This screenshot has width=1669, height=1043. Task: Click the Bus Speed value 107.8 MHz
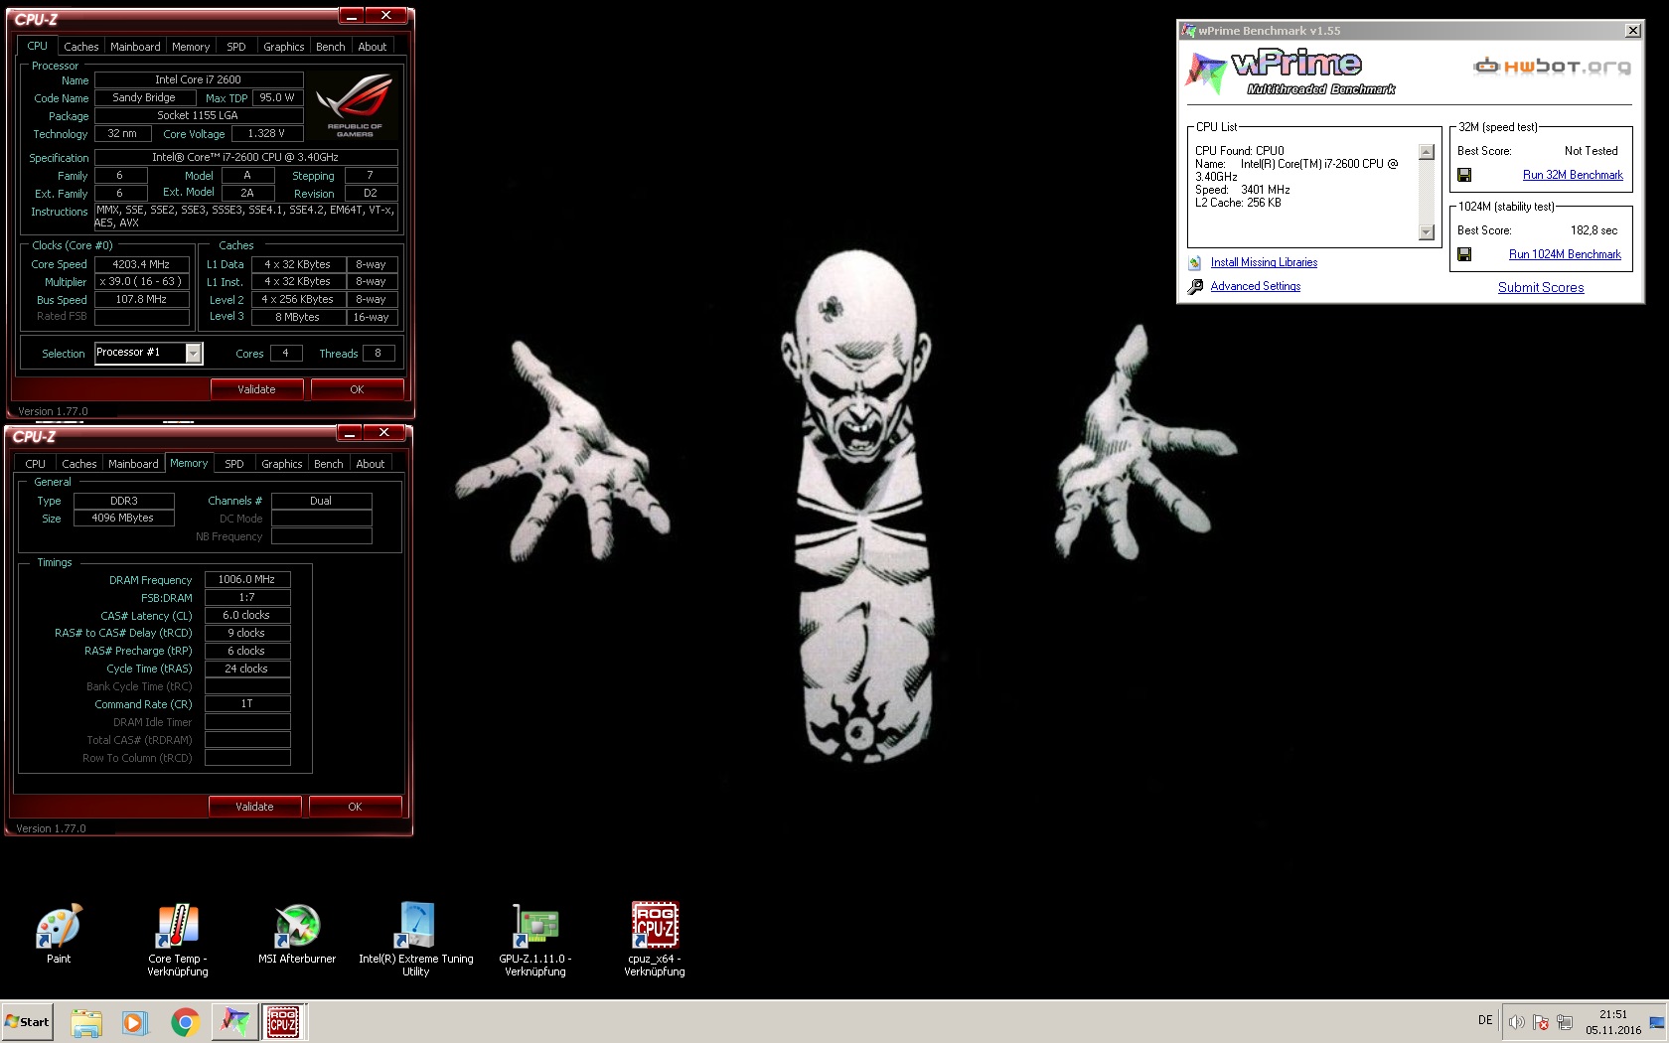(142, 299)
